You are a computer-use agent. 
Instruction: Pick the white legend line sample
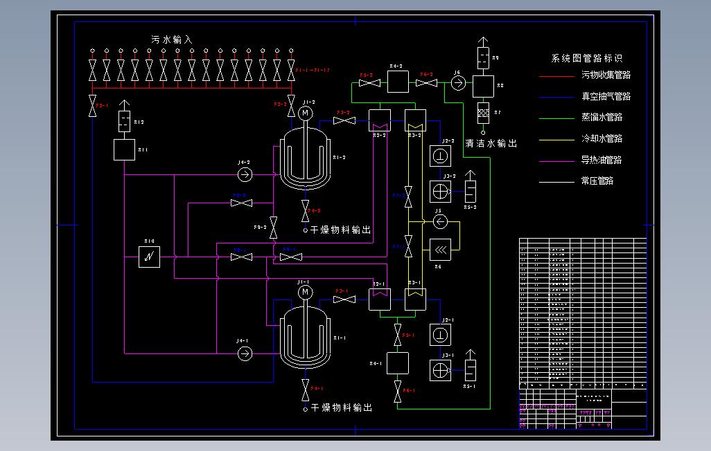557,182
